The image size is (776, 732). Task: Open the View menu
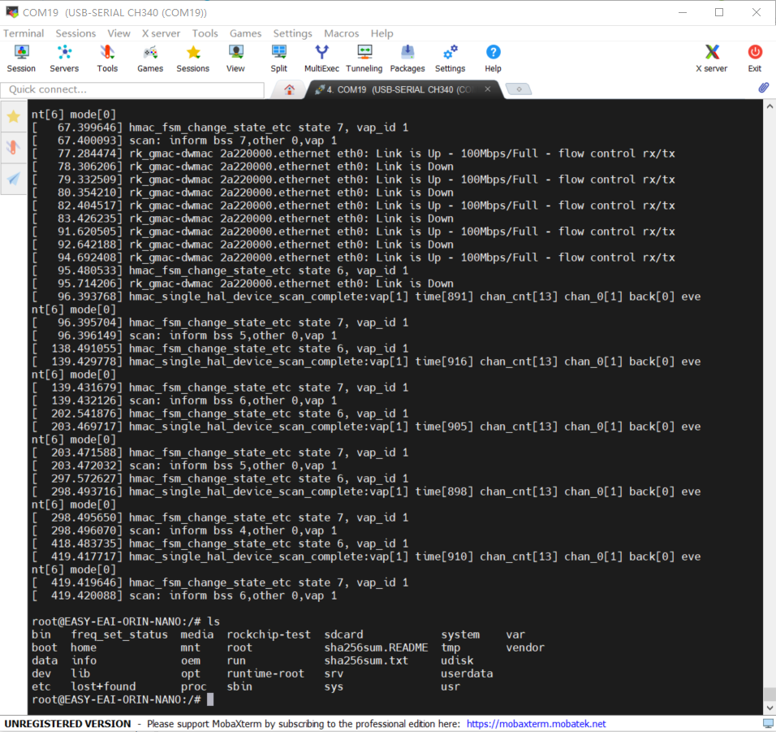coord(119,33)
